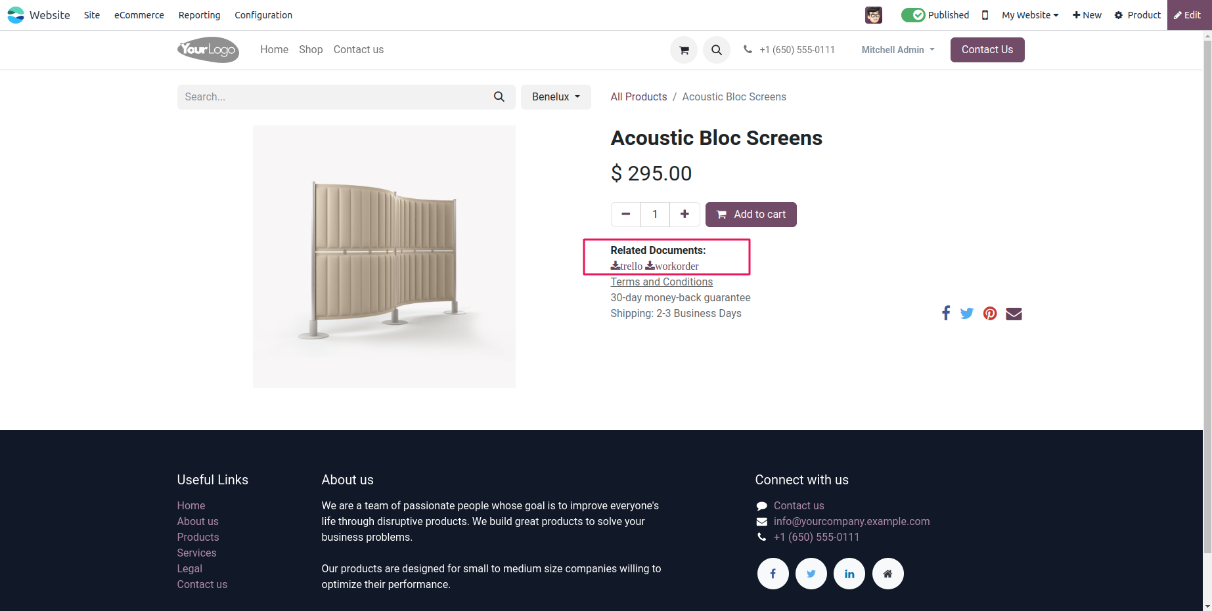Open the eCommerce menu
Image resolution: width=1212 pixels, height=611 pixels.
pyautogui.click(x=139, y=15)
